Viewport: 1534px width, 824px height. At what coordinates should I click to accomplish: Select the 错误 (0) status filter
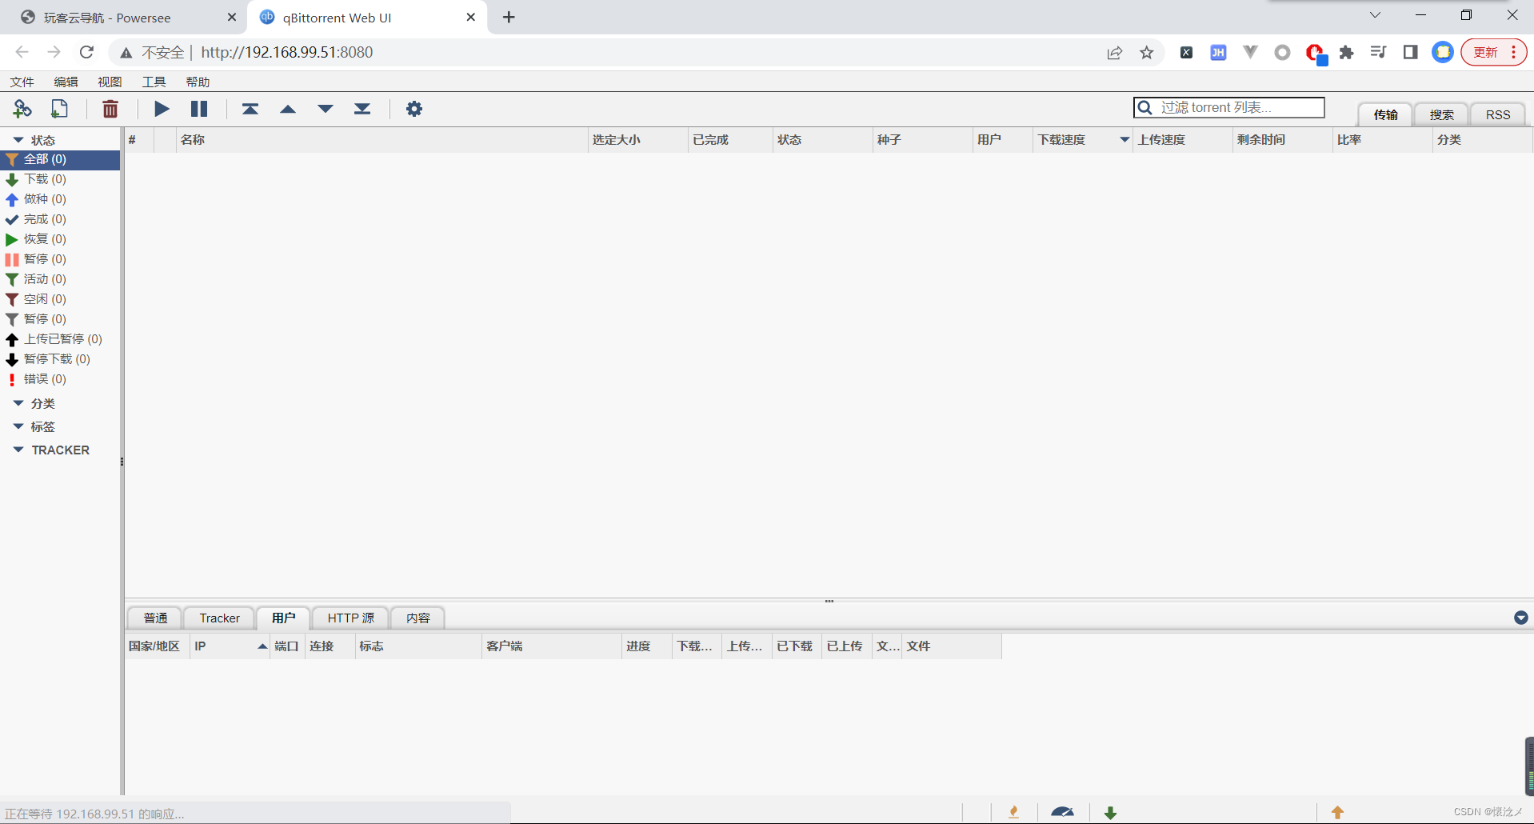coord(45,379)
